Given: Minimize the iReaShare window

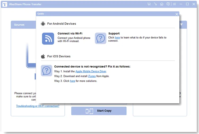Looking at the screenshot, I should pyautogui.click(x=181, y=4).
